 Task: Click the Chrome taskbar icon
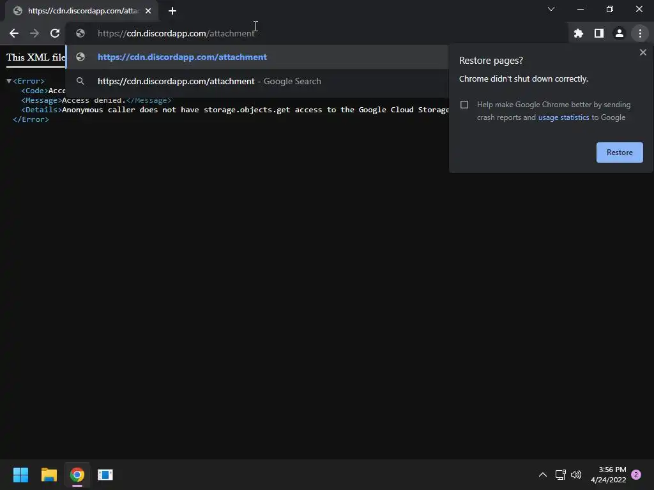click(77, 475)
